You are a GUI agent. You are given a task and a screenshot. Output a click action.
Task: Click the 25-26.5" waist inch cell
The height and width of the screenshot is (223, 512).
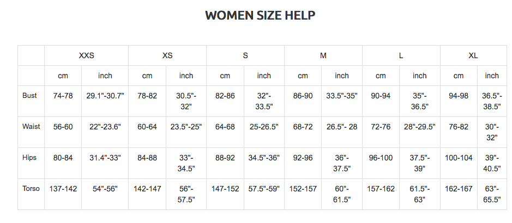pyautogui.click(x=264, y=127)
